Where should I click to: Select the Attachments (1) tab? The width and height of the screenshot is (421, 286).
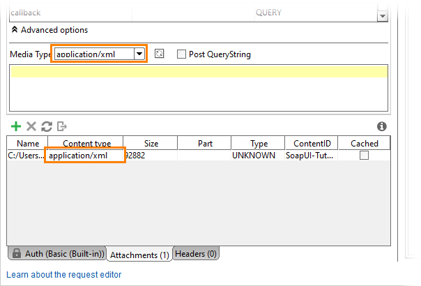coord(139,255)
